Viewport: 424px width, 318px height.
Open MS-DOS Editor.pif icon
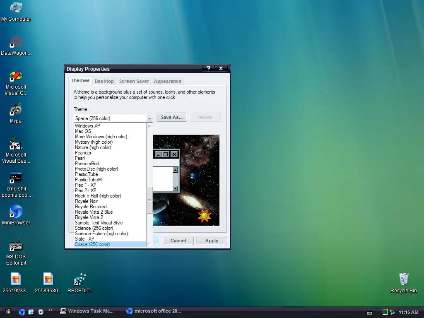tap(16, 253)
